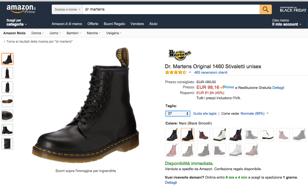
Task: Select the fifth thumbnail showing the toe close-up
Action: coord(7,116)
